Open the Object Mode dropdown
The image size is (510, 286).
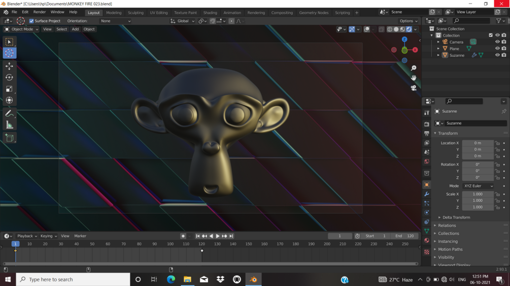(x=21, y=29)
